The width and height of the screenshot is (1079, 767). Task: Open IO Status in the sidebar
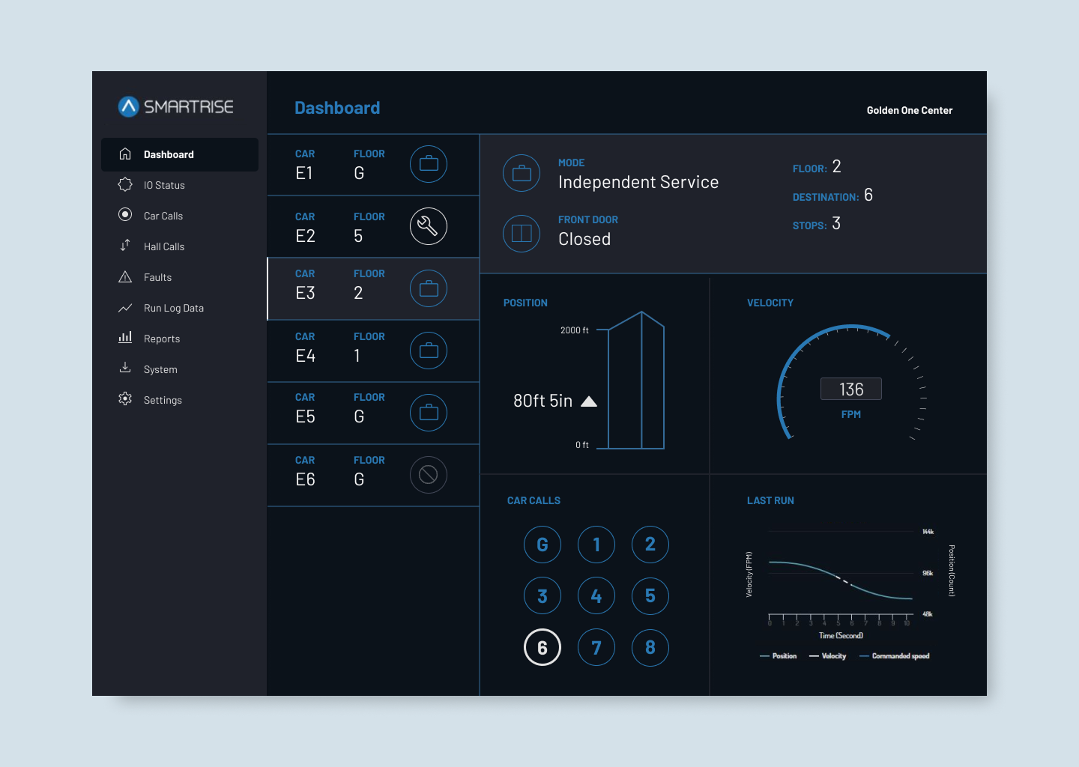pyautogui.click(x=164, y=185)
